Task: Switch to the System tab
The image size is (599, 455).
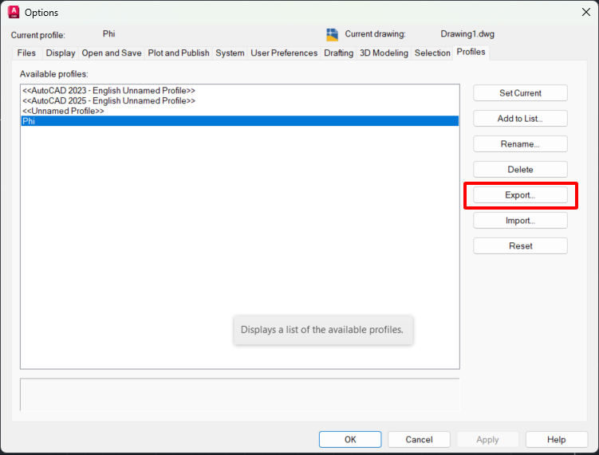Action: click(x=230, y=53)
